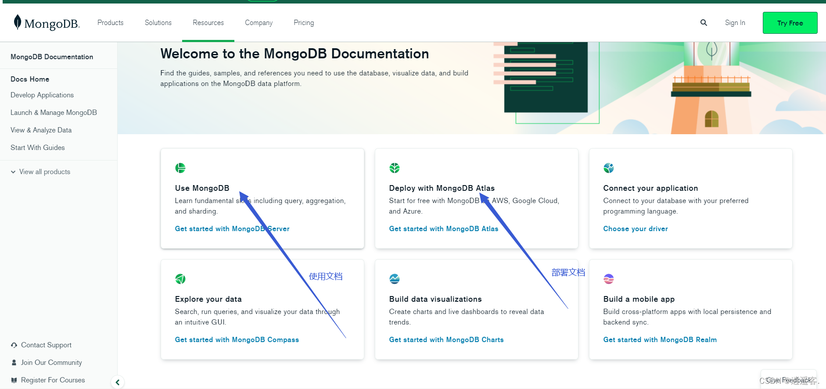The height and width of the screenshot is (389, 826).
Task: Open Get started with MongoDB Realm
Action: [x=660, y=340]
